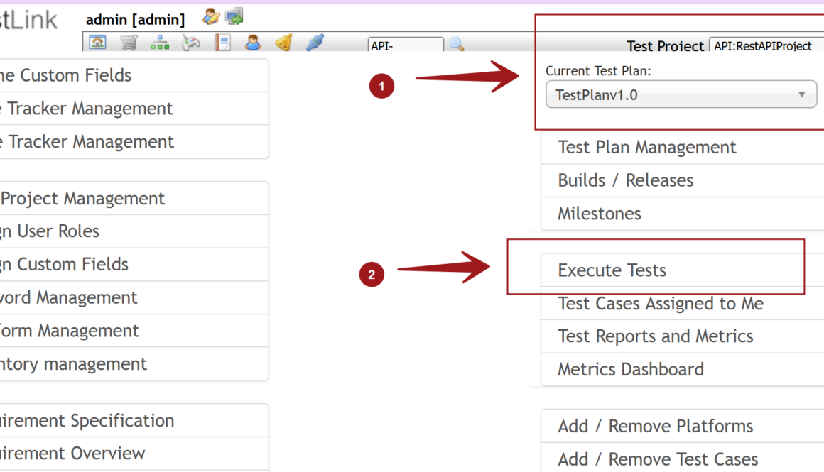Click the bell Events icon
824x472 pixels.
(283, 43)
